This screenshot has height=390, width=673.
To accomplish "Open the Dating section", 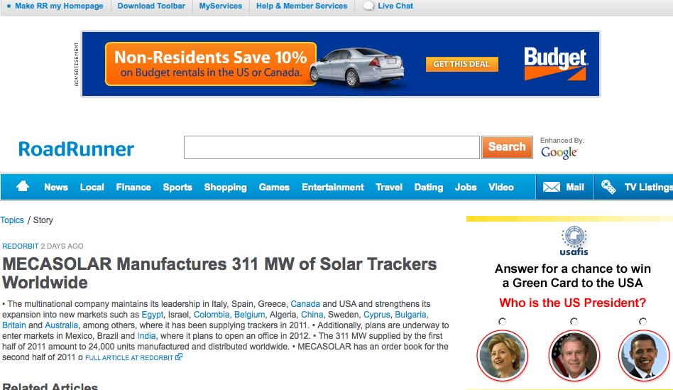I will 428,188.
